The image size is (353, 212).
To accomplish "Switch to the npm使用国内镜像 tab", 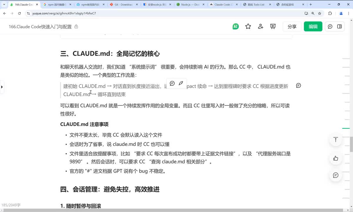I will pos(90,5).
